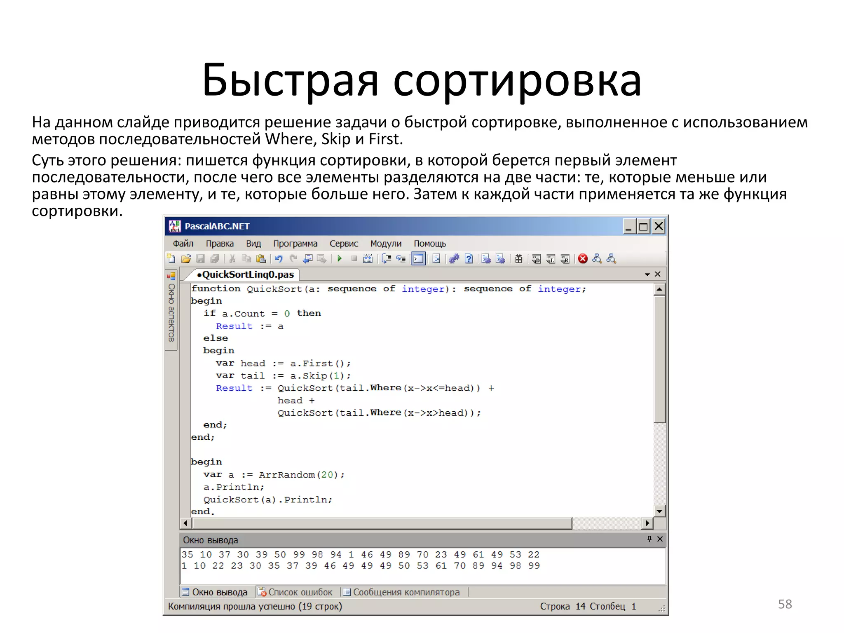Open the Сообщения компилятора tab
This screenshot has height=633, width=844.
pos(402,592)
